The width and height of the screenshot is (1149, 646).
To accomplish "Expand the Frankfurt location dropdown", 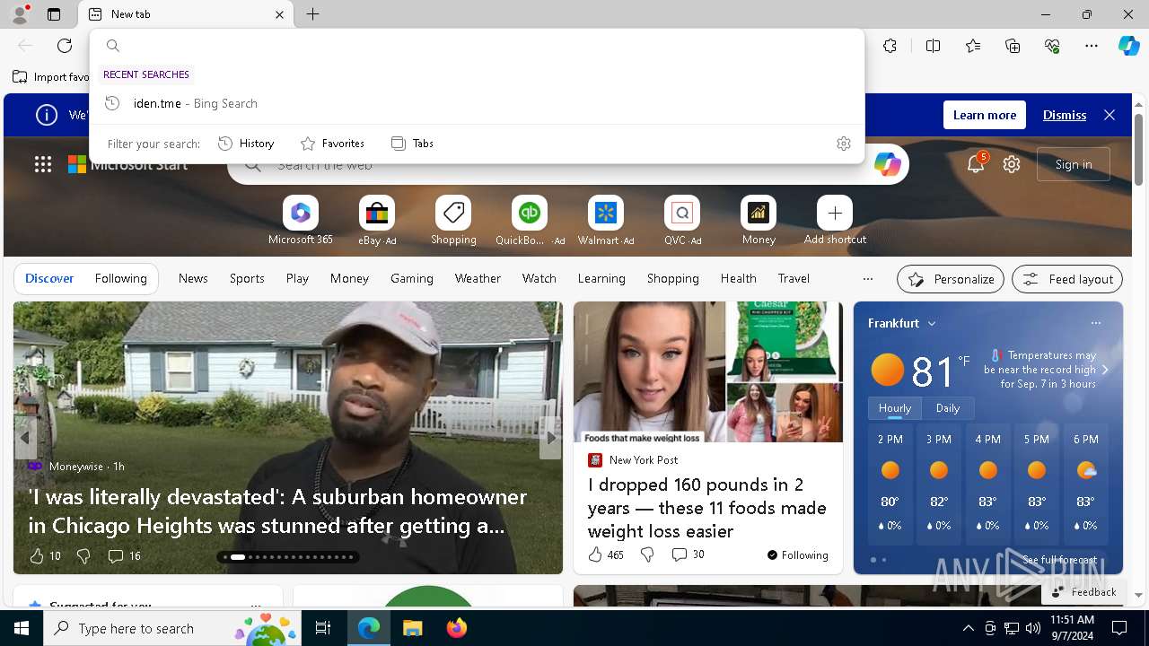I will (932, 323).
